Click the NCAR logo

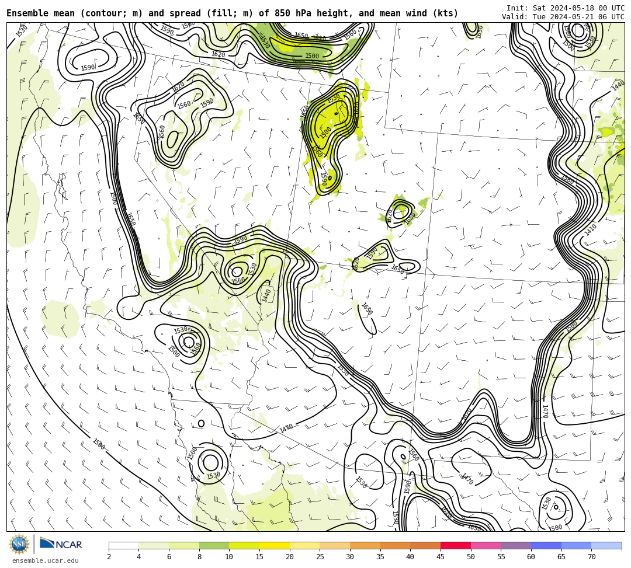coord(61,544)
